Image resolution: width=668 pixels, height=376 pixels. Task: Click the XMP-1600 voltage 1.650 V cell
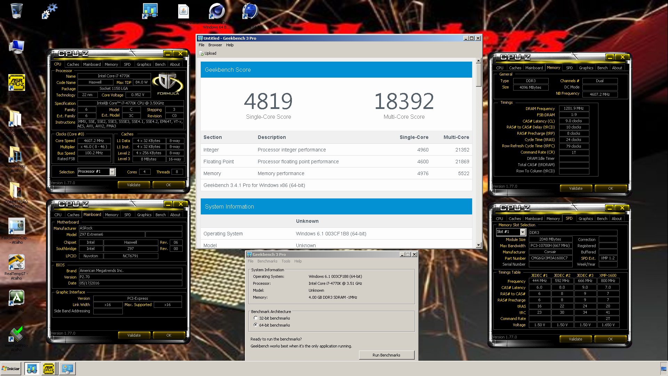[608, 325]
